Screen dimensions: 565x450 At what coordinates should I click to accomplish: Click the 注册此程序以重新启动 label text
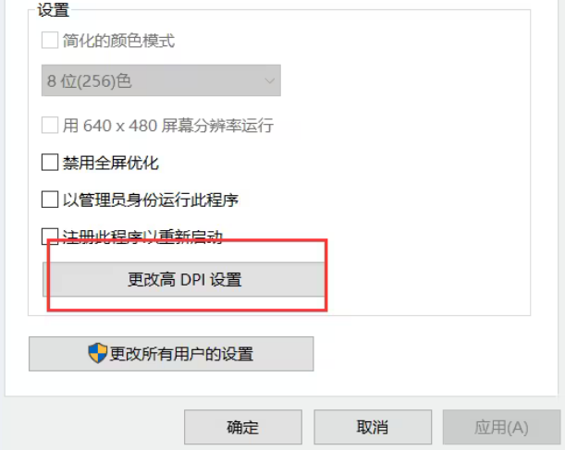(142, 237)
